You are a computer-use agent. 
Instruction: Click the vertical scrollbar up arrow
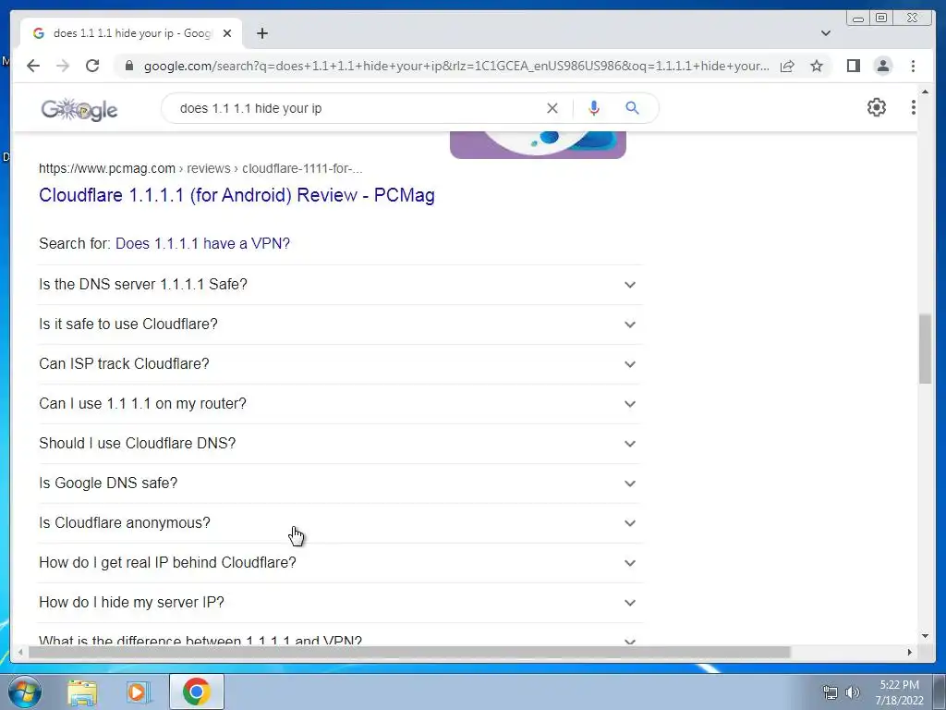(x=925, y=92)
